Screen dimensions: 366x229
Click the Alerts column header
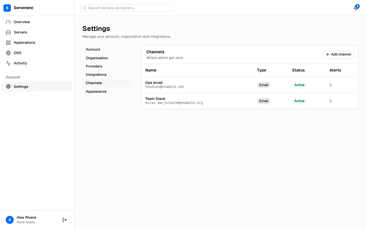point(335,70)
